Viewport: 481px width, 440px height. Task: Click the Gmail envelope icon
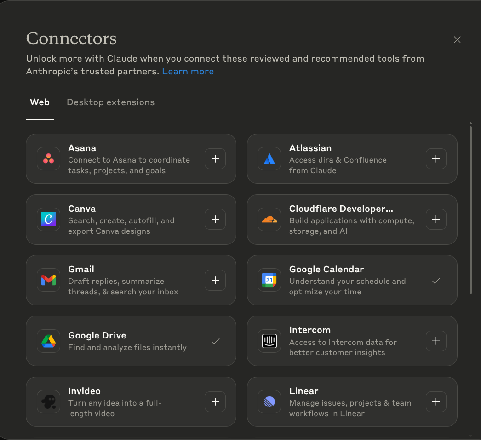(x=48, y=280)
